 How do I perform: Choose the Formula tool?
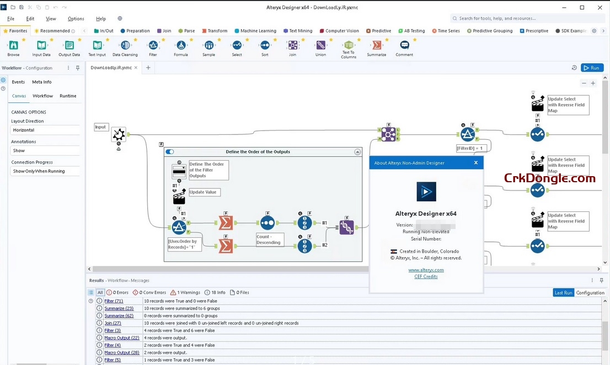(181, 48)
